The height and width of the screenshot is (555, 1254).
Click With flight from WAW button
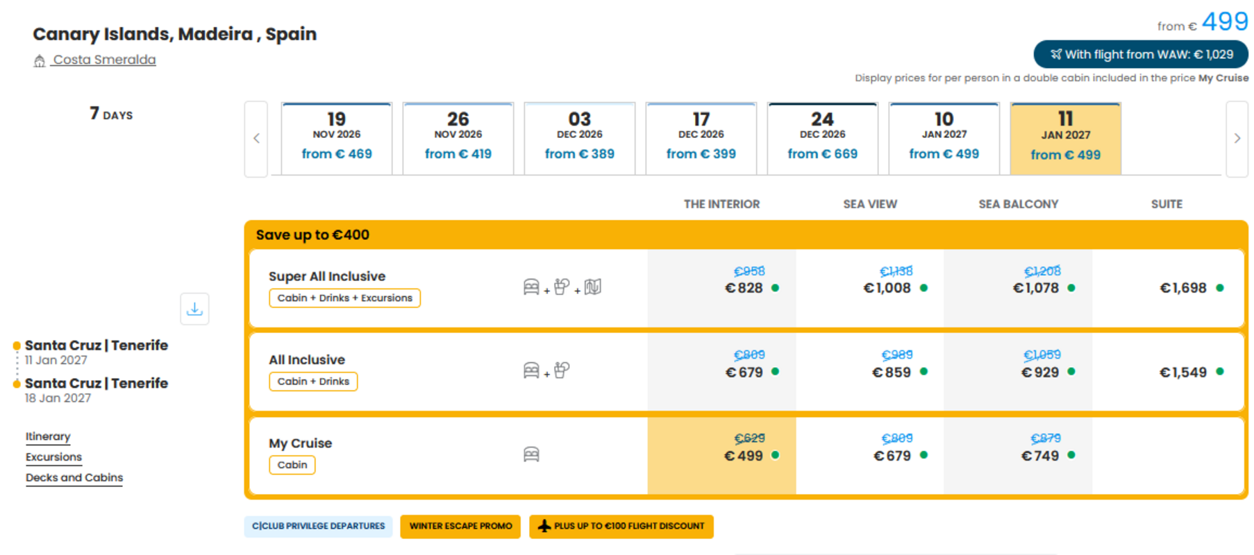(x=1141, y=54)
